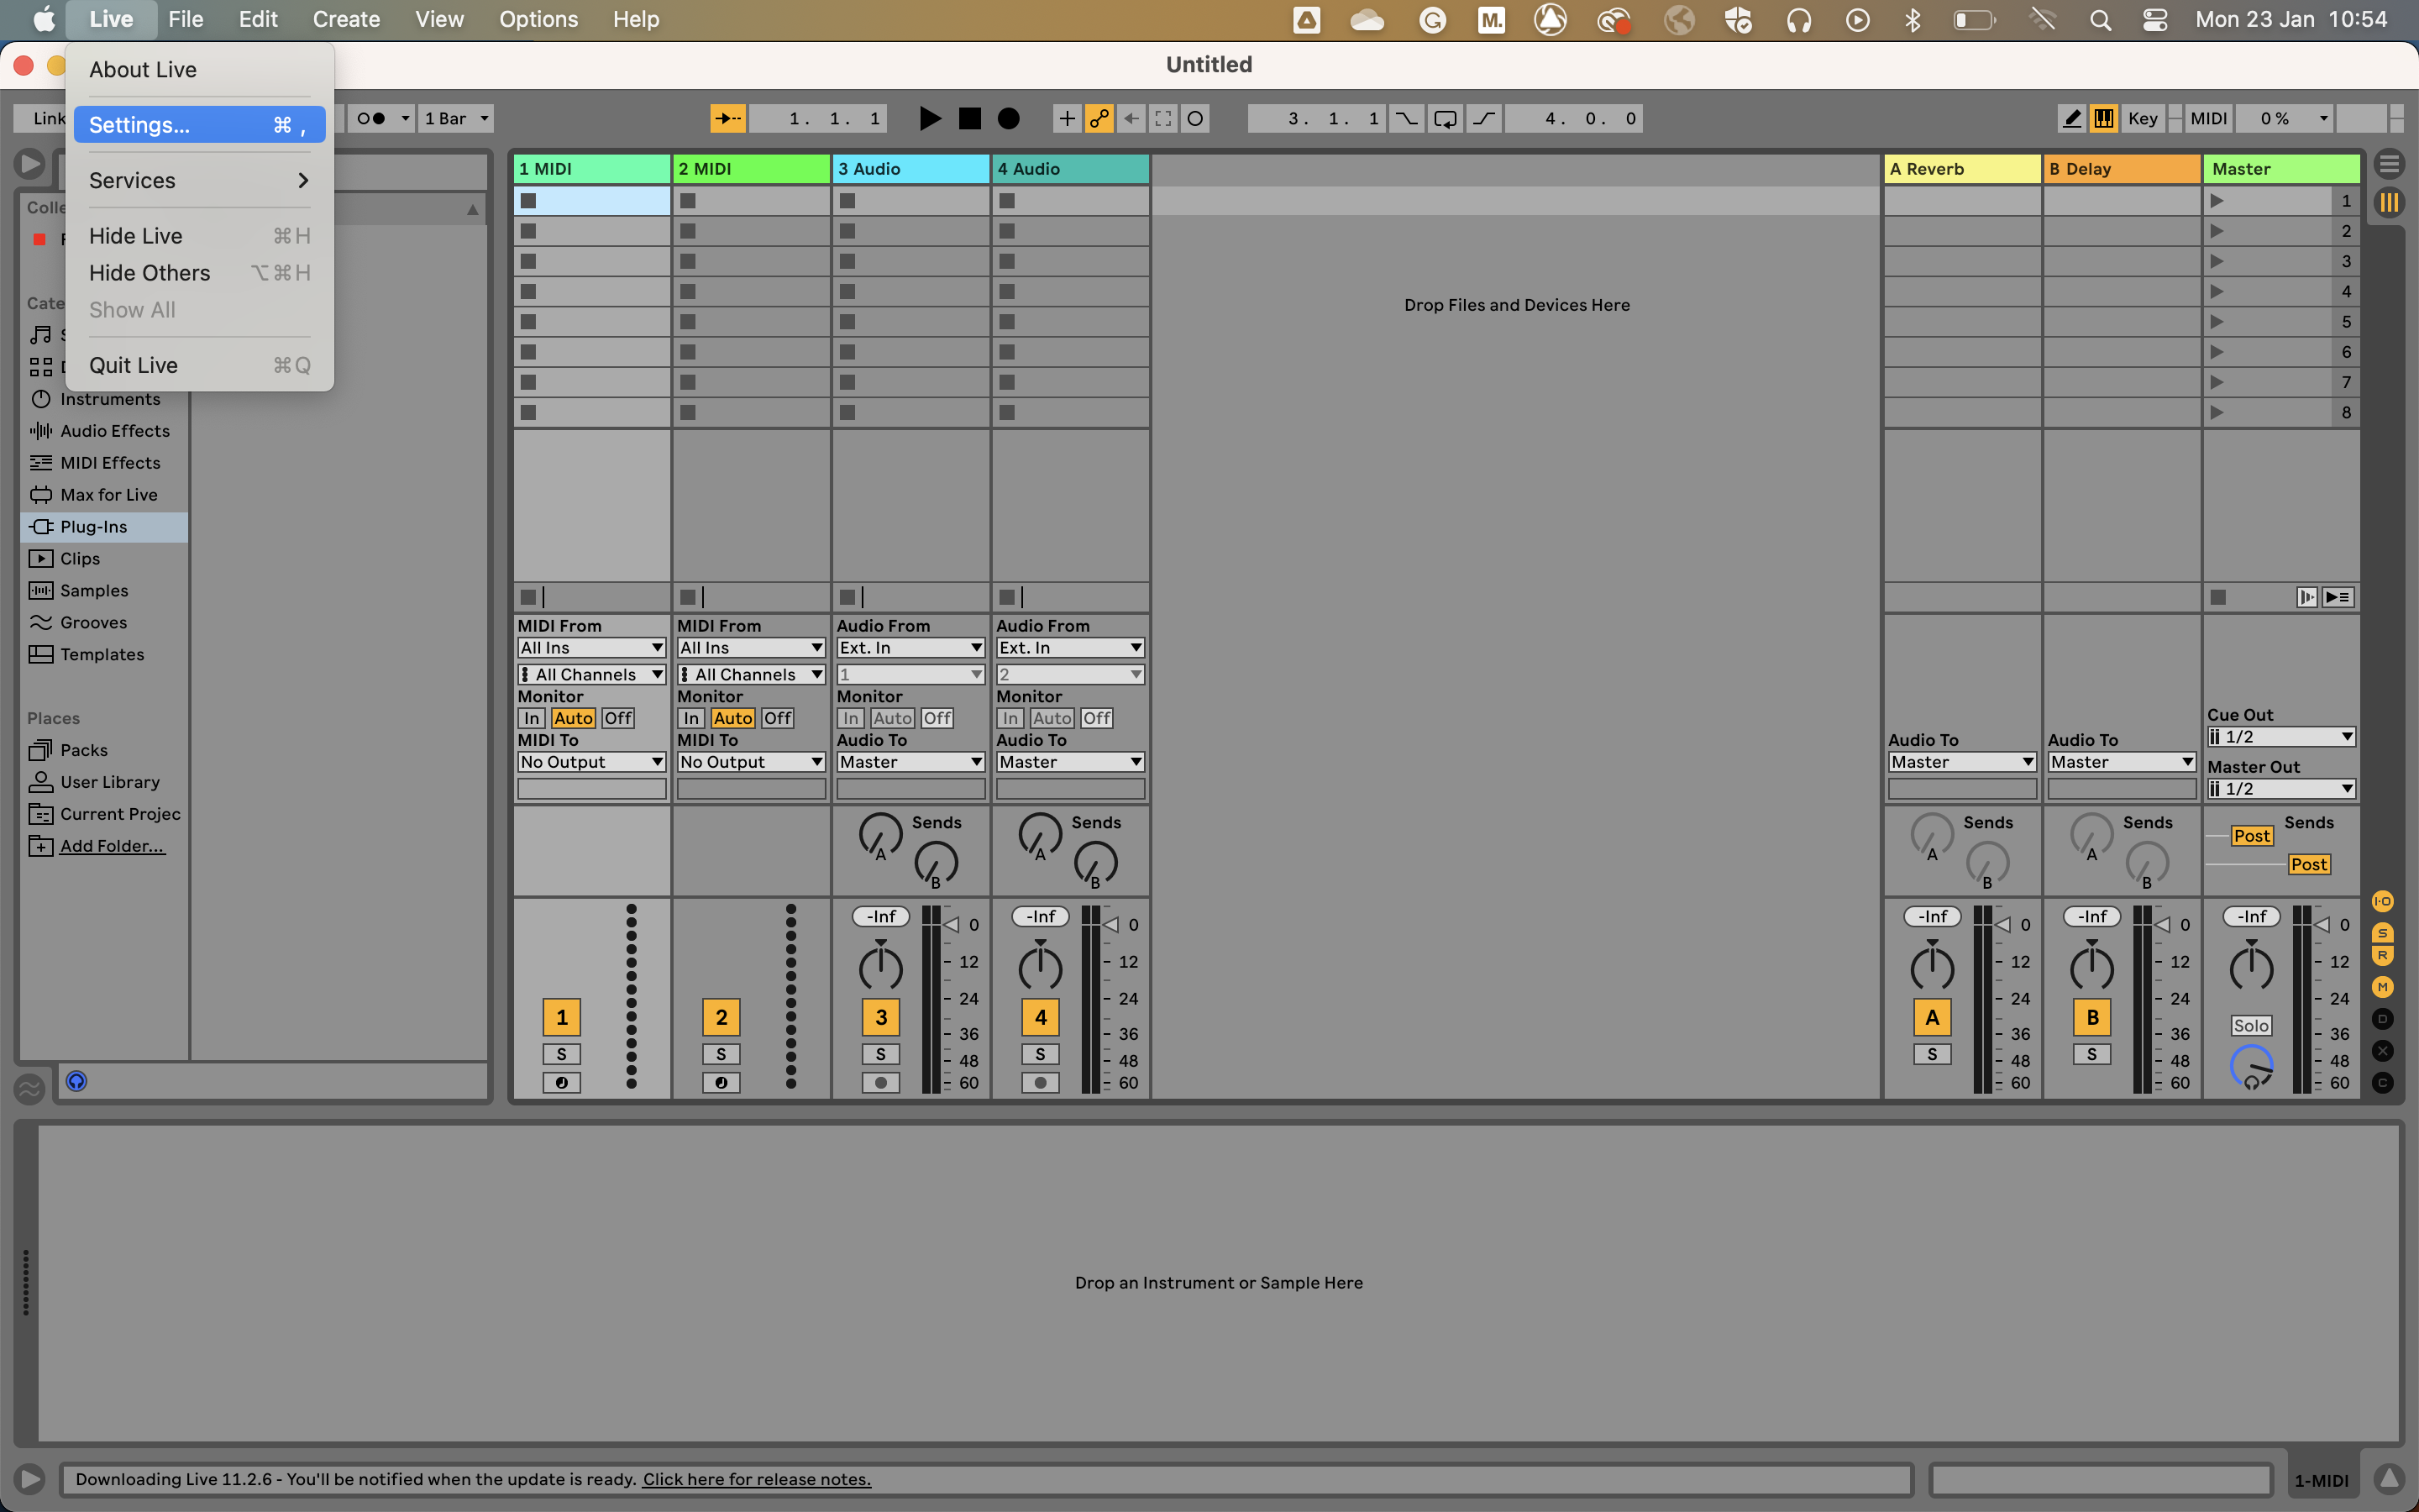Solo track 1 MIDI

[561, 1054]
